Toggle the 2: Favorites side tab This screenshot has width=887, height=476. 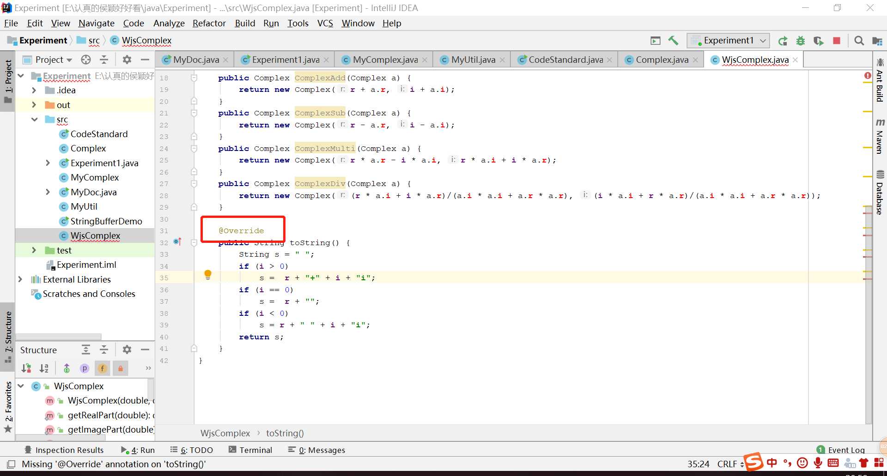[8, 406]
